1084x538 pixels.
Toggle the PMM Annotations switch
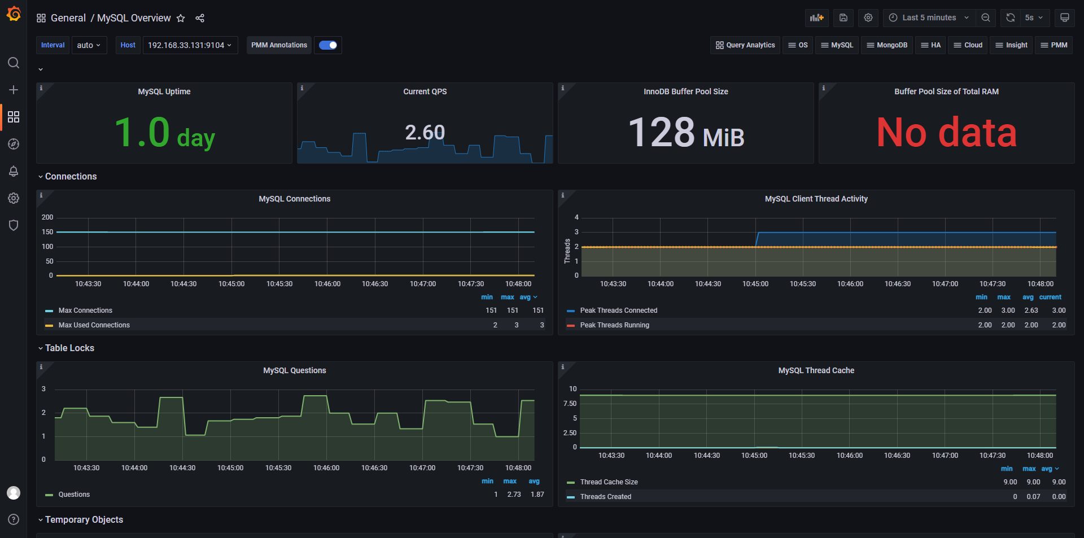click(x=328, y=45)
